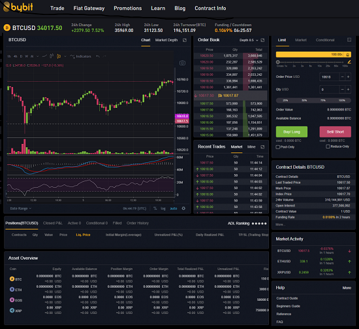Screen dimensions: 359x329
Task: Undo the last chart action
Action: point(98,56)
